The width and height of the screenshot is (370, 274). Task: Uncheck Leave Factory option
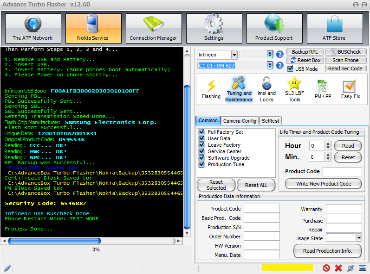(x=201, y=145)
